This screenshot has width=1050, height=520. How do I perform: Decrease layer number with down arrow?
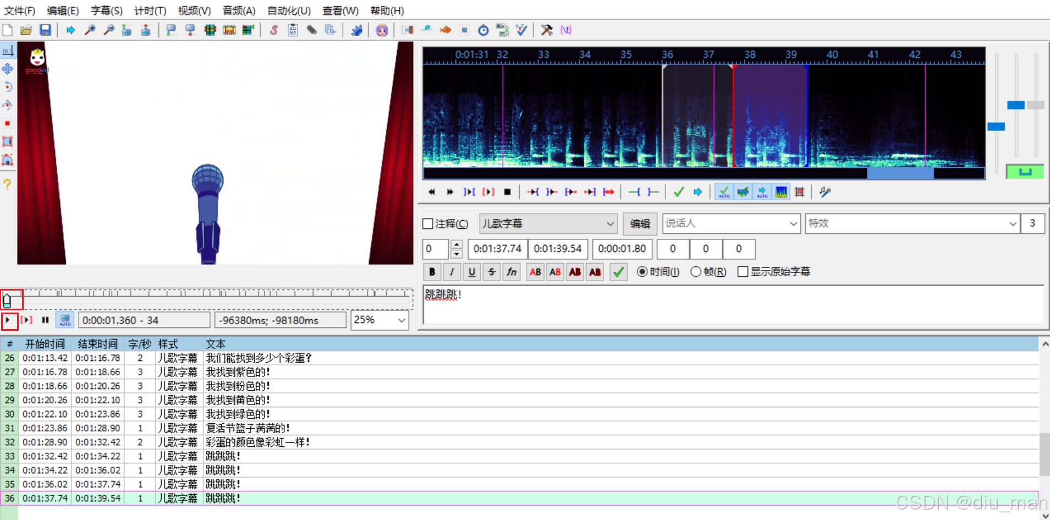[x=457, y=254]
